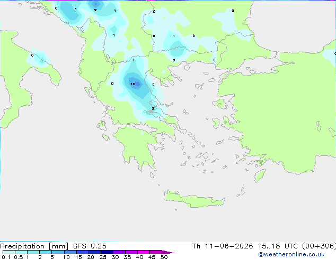Image resolution: width=336 pixels, height=259 pixels.
Task: Click the 1–2 mm legend color swatch
Action: pos(33,252)
